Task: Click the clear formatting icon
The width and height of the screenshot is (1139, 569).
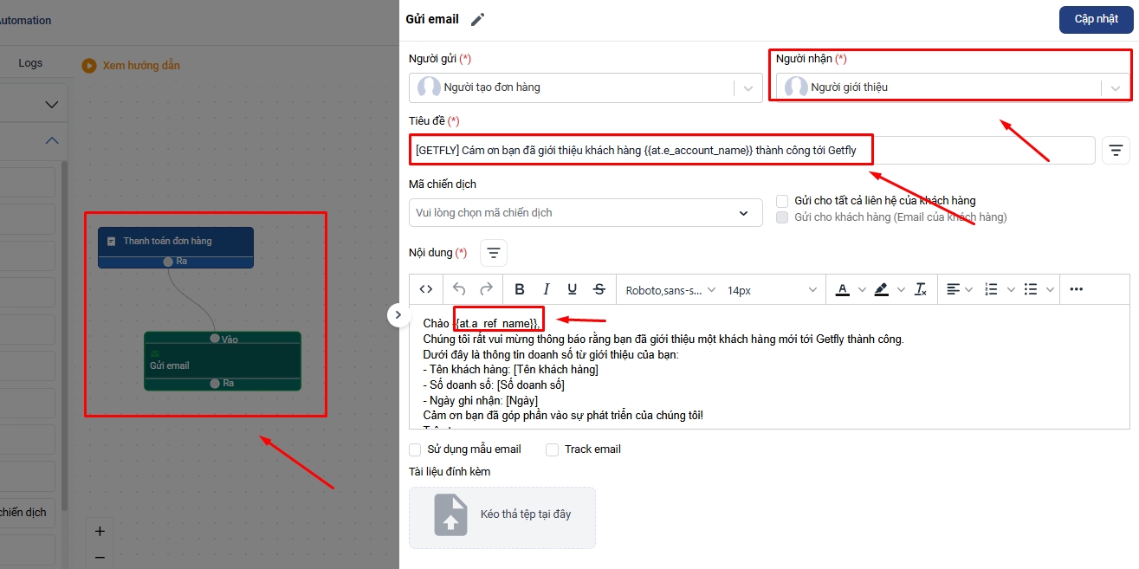Action: (921, 289)
